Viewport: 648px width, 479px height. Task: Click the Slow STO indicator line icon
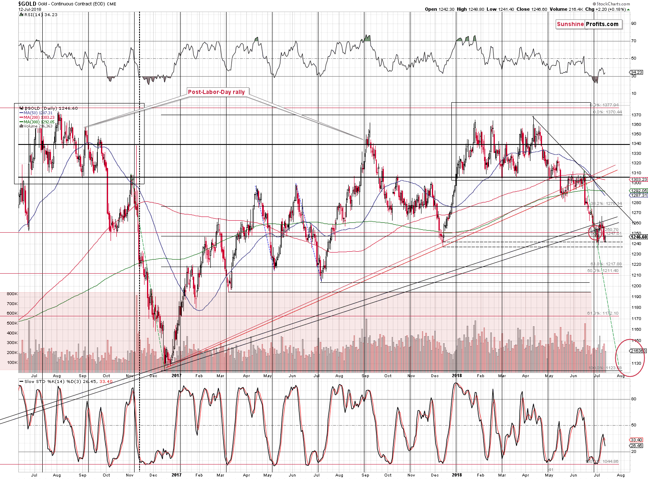pos(22,381)
